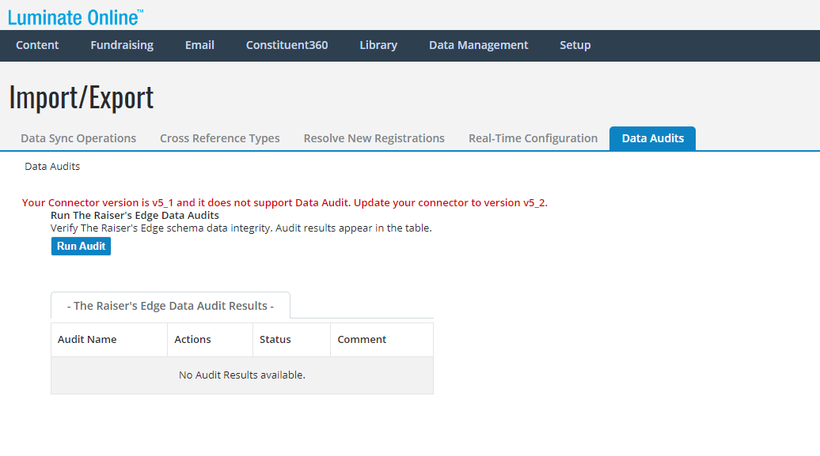Switch to Resolve New Registrations tab
820x456 pixels.
click(374, 138)
